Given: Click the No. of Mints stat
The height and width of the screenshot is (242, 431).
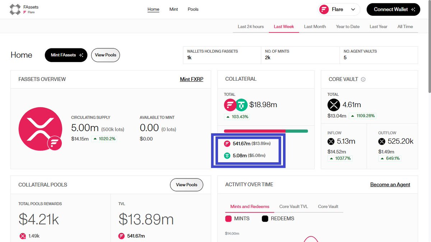Looking at the screenshot, I should click(x=300, y=55).
